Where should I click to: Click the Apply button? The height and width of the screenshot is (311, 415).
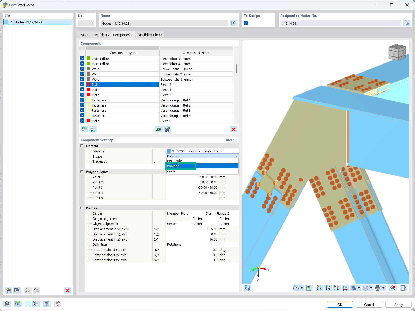pyautogui.click(x=398, y=304)
